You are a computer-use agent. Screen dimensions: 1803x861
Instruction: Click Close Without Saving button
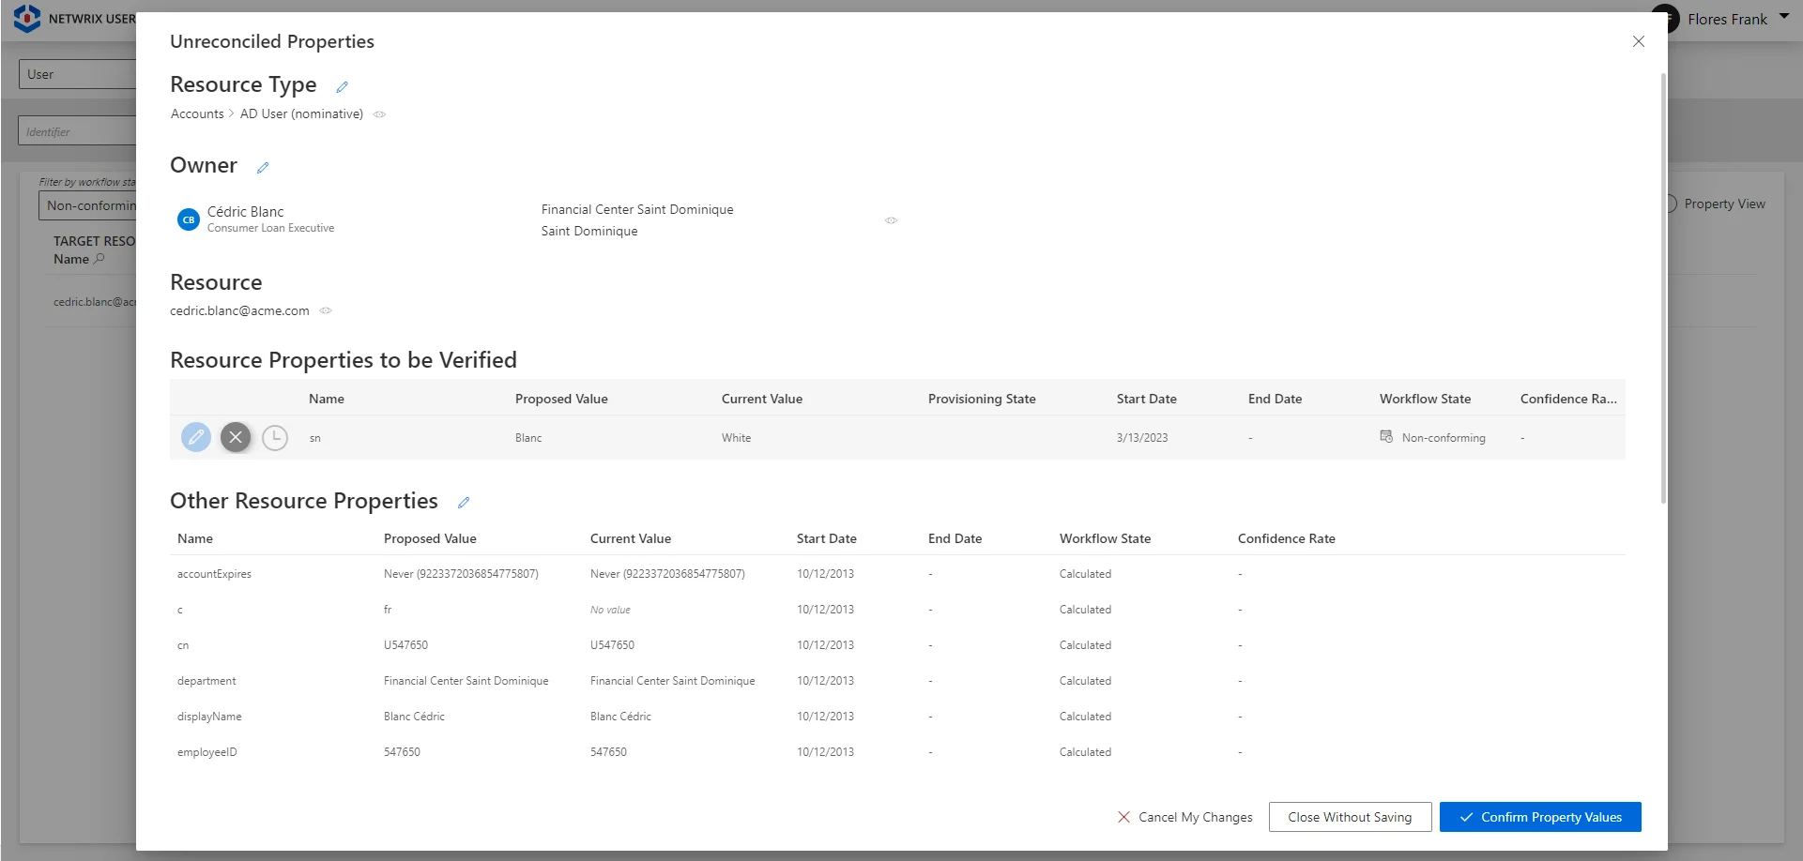(x=1350, y=817)
